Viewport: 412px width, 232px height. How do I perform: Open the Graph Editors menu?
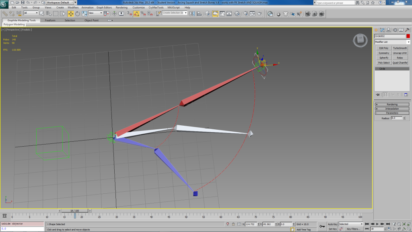point(104,7)
